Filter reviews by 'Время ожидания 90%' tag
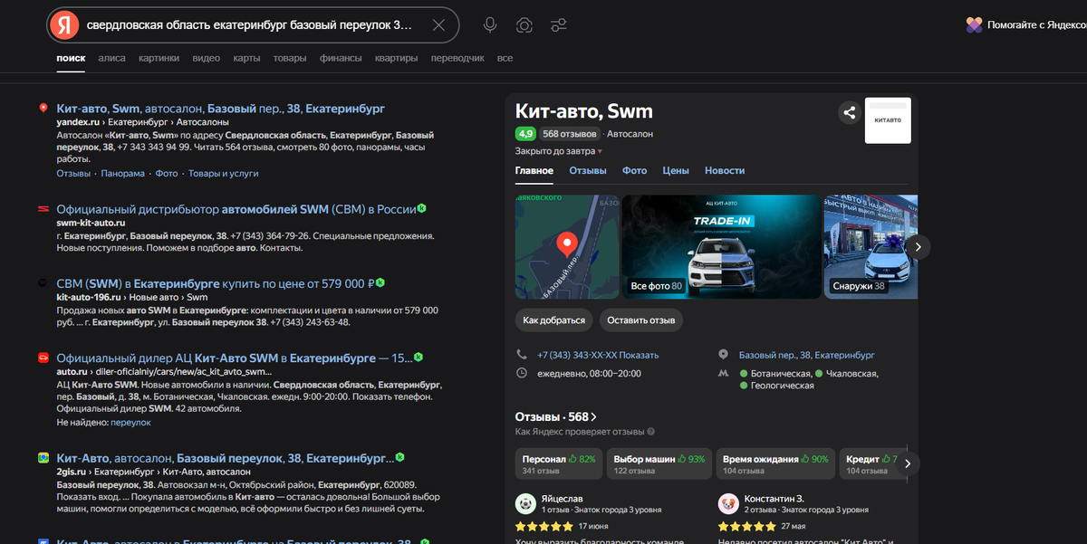 click(x=775, y=463)
